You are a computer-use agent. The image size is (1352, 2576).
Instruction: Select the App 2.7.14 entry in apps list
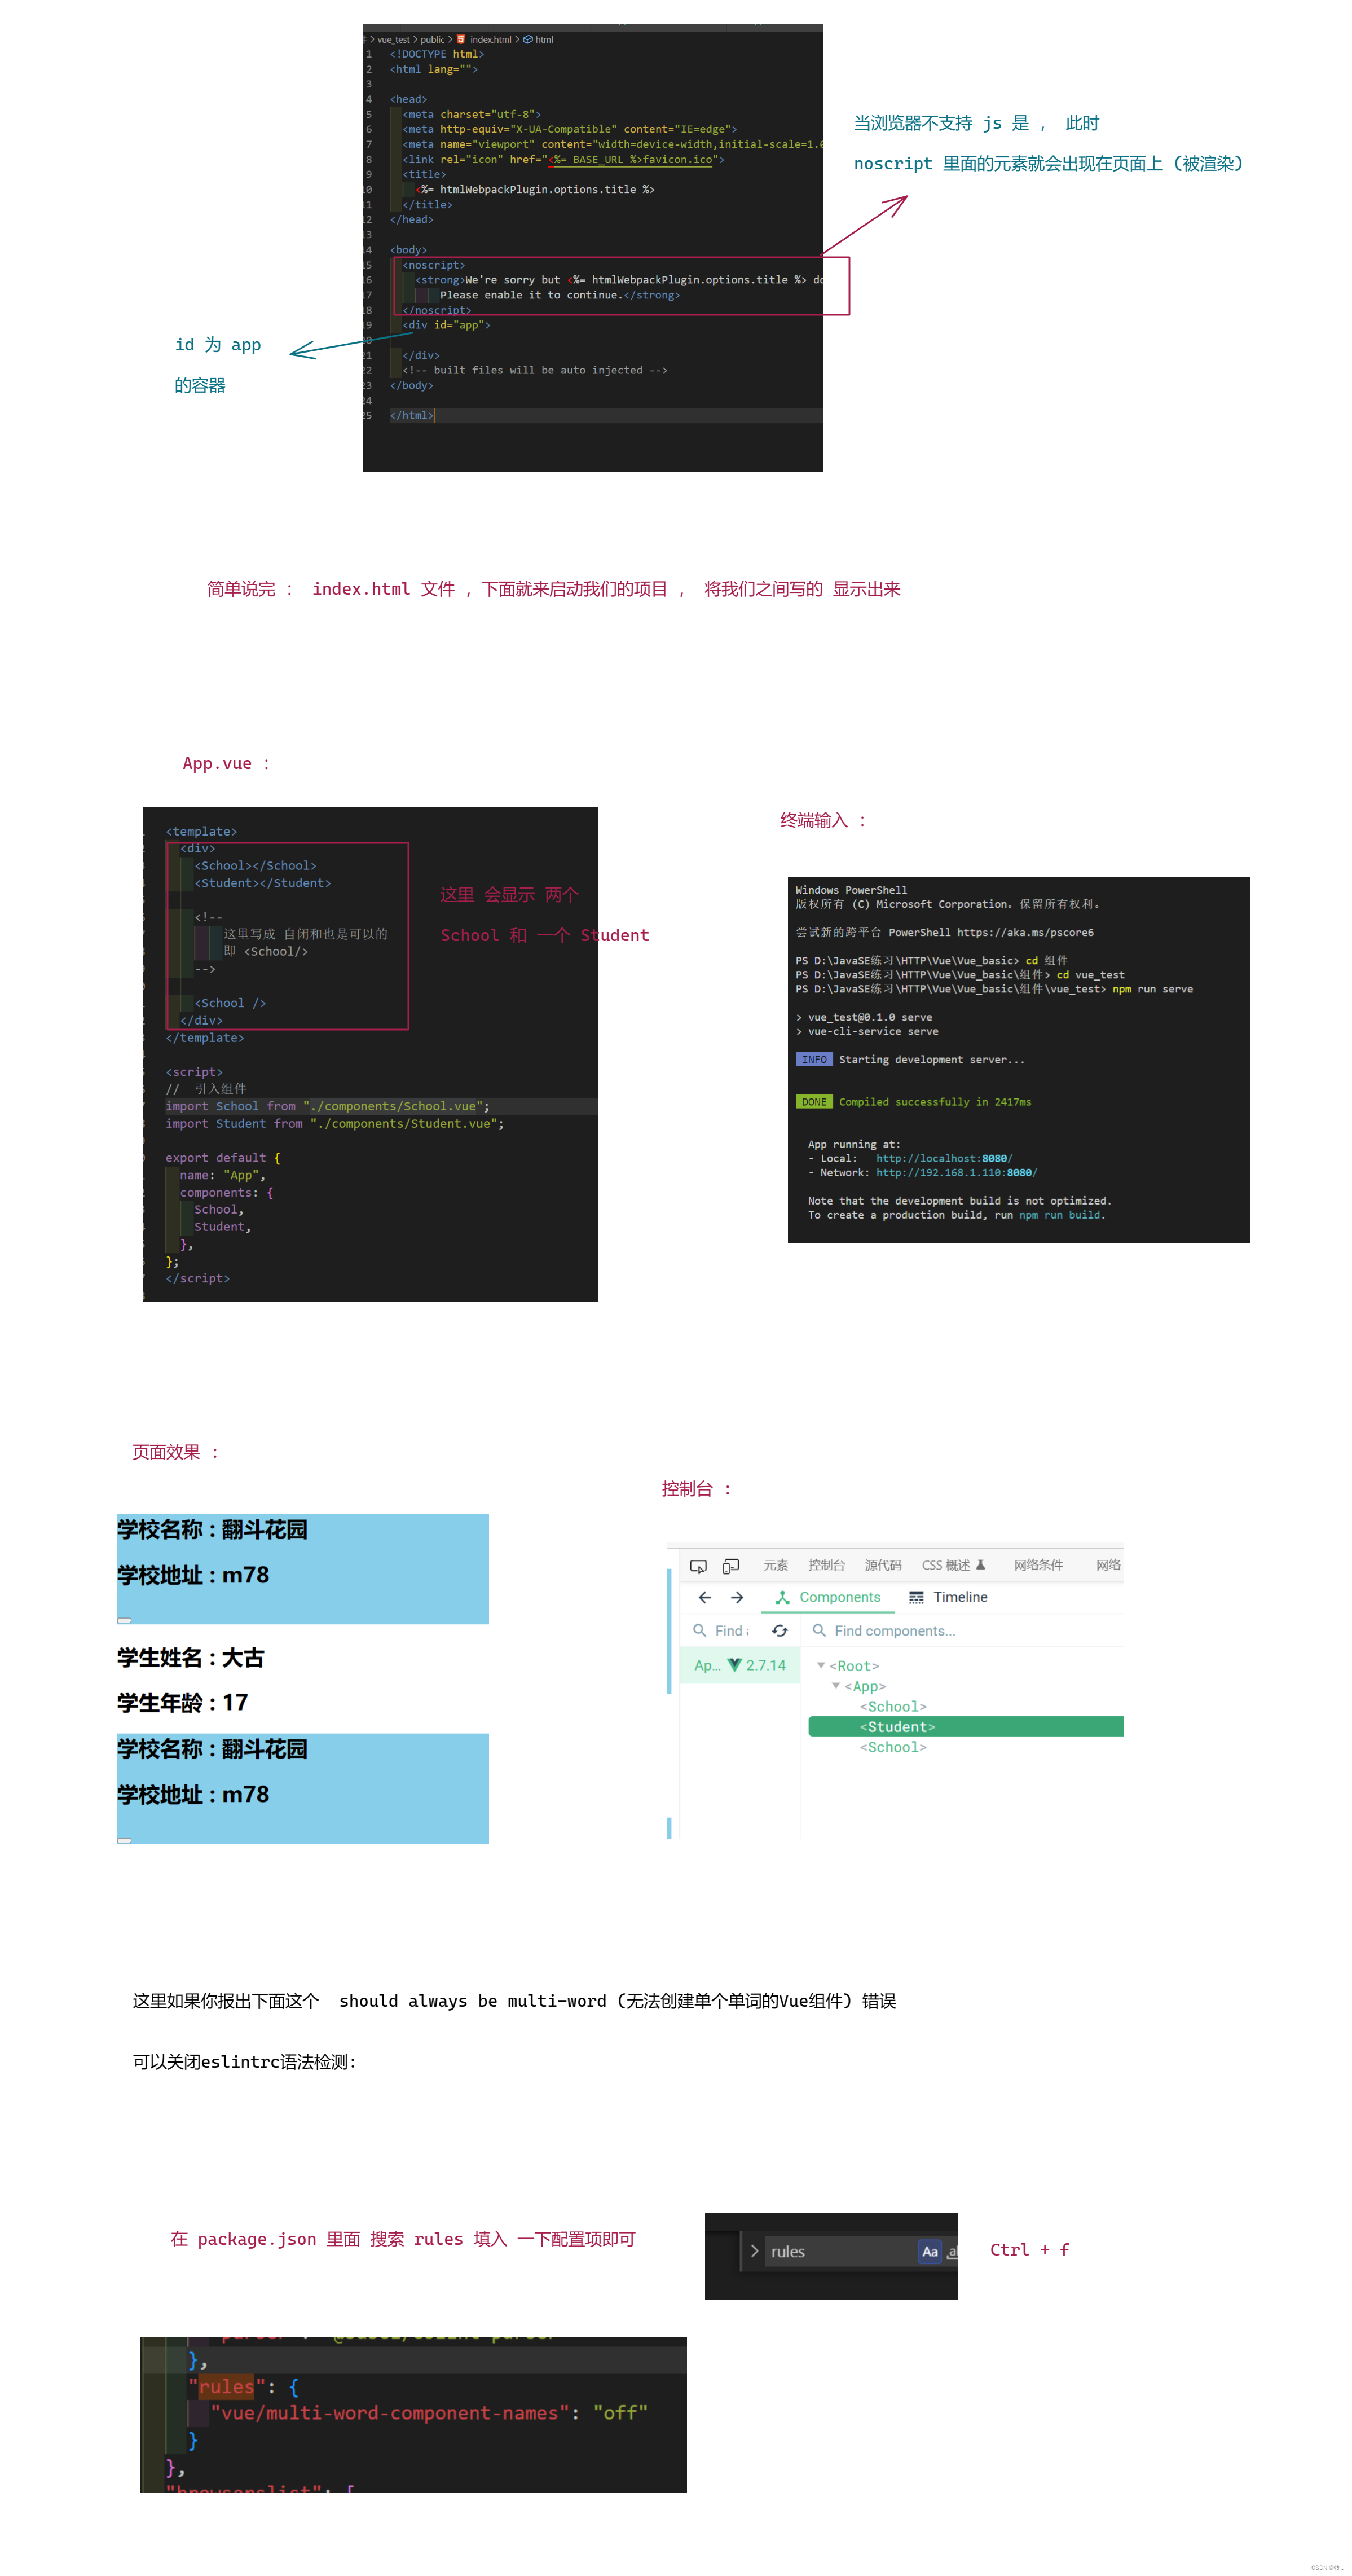coord(740,1665)
